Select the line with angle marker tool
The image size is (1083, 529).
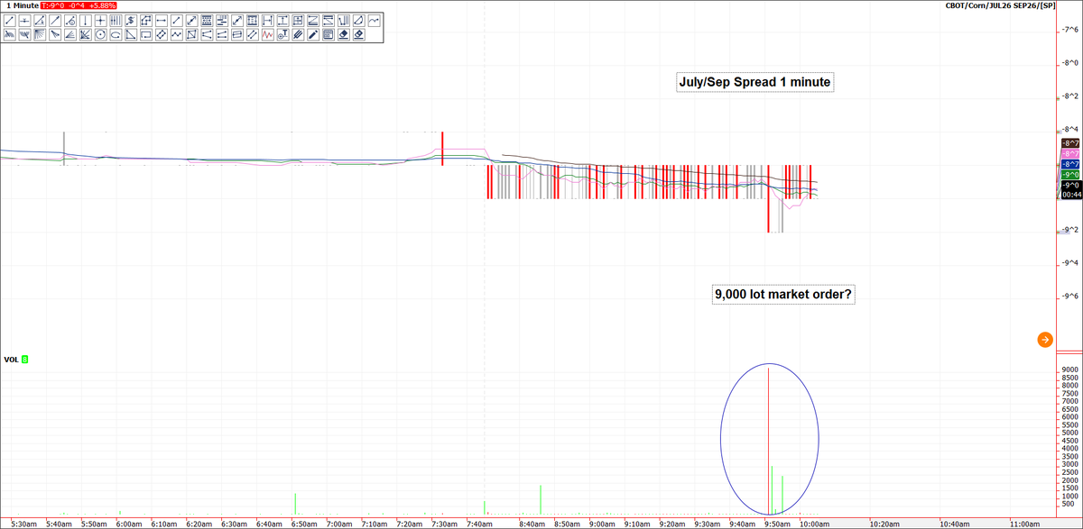tap(40, 20)
